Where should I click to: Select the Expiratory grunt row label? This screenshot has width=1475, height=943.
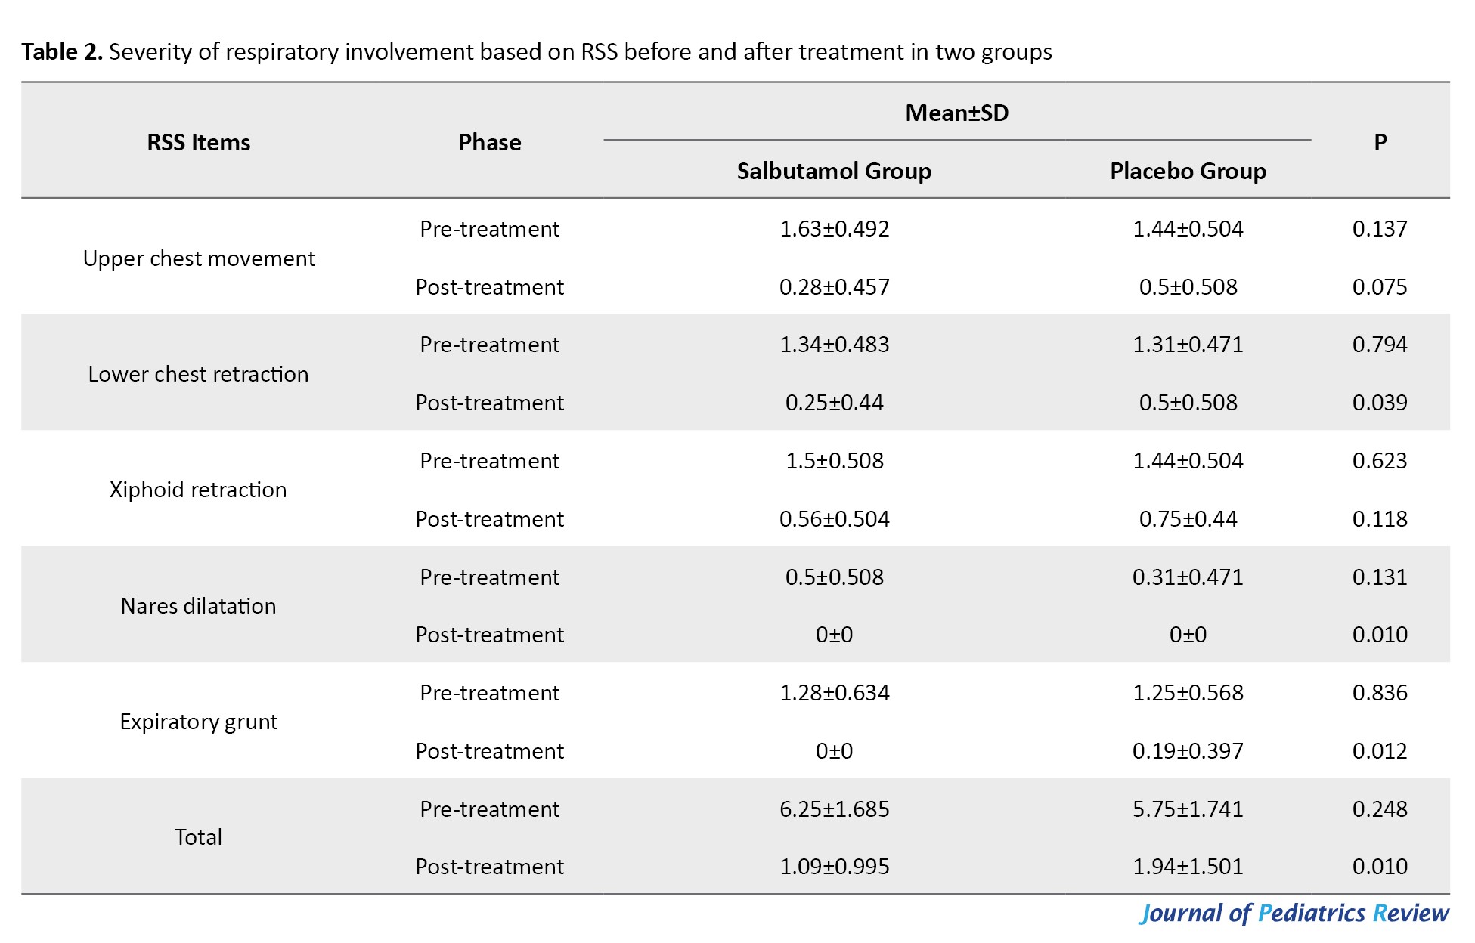198,722
